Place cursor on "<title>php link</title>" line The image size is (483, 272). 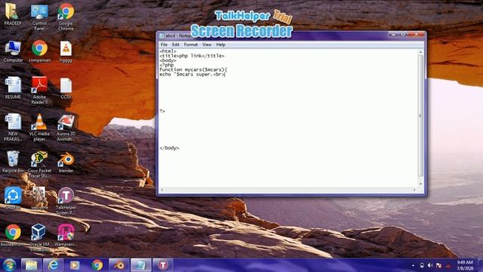tap(192, 56)
